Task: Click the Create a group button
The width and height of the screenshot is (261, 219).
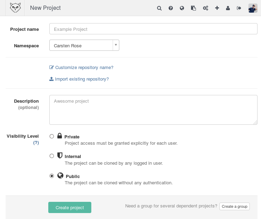Action: tap(234, 206)
